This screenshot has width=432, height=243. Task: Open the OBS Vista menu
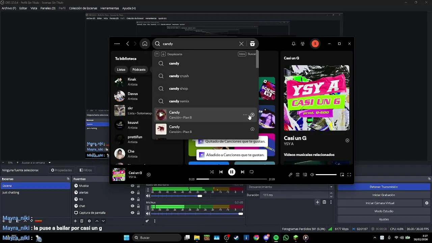click(34, 8)
